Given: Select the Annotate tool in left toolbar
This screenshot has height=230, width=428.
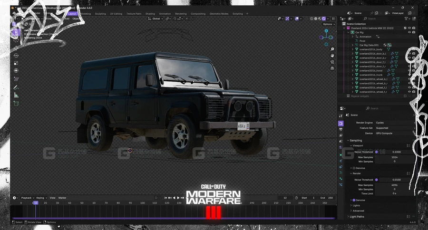Looking at the screenshot, I should click(x=16, y=87).
